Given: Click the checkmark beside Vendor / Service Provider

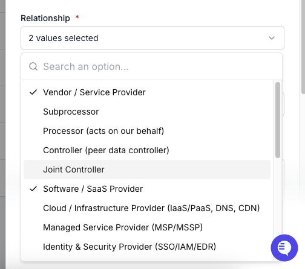Looking at the screenshot, I should point(33,92).
